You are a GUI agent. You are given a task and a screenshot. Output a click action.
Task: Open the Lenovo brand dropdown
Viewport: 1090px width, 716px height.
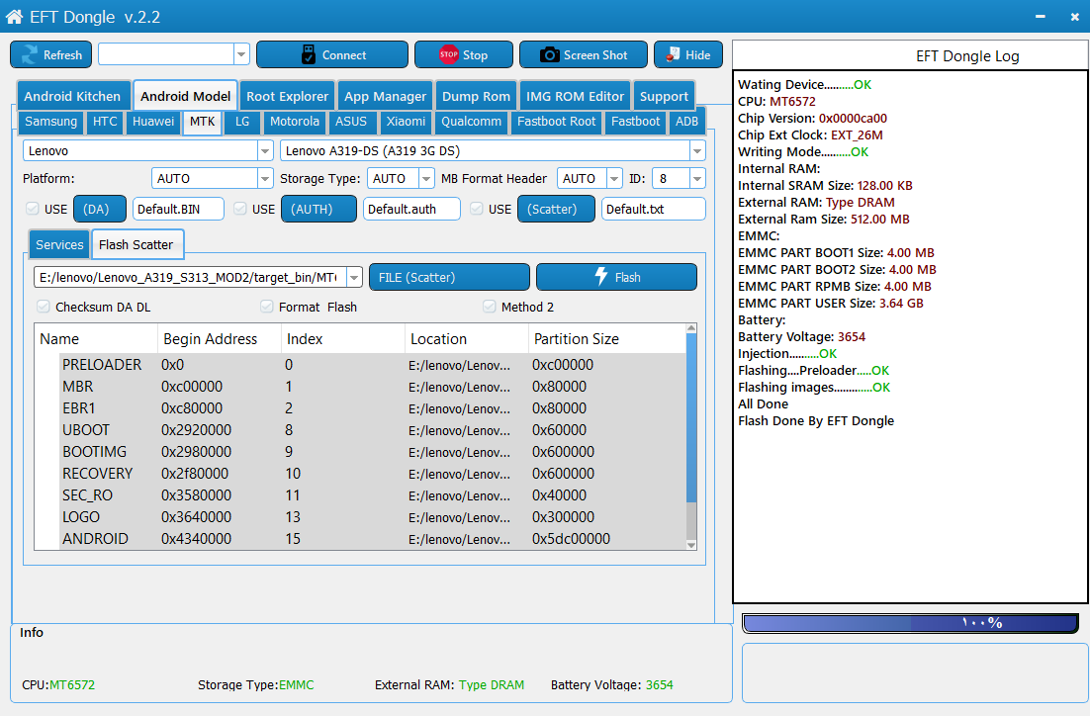click(265, 151)
